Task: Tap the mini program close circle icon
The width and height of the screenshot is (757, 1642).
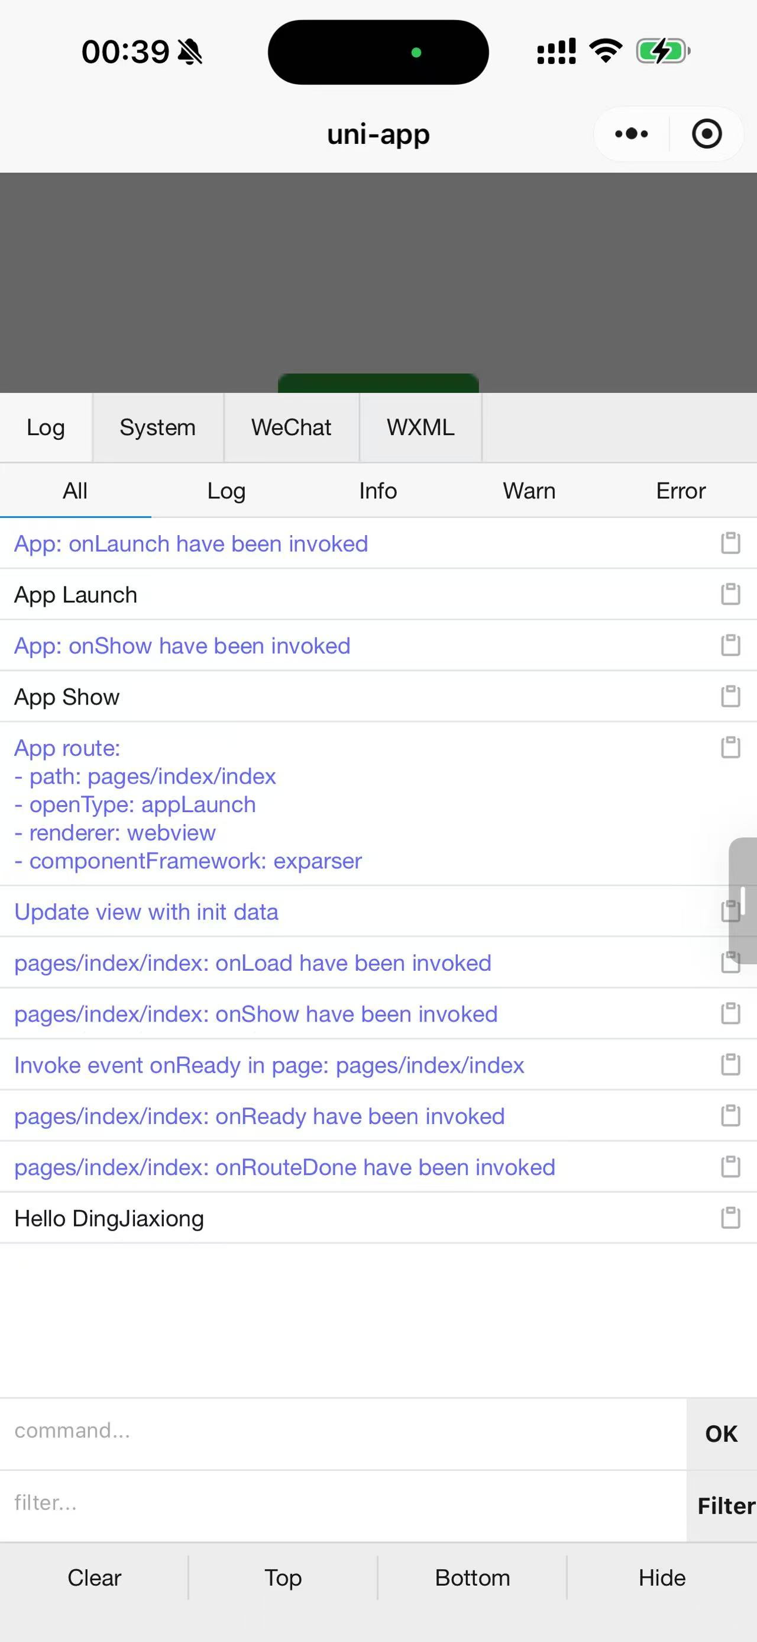Action: [x=707, y=134]
